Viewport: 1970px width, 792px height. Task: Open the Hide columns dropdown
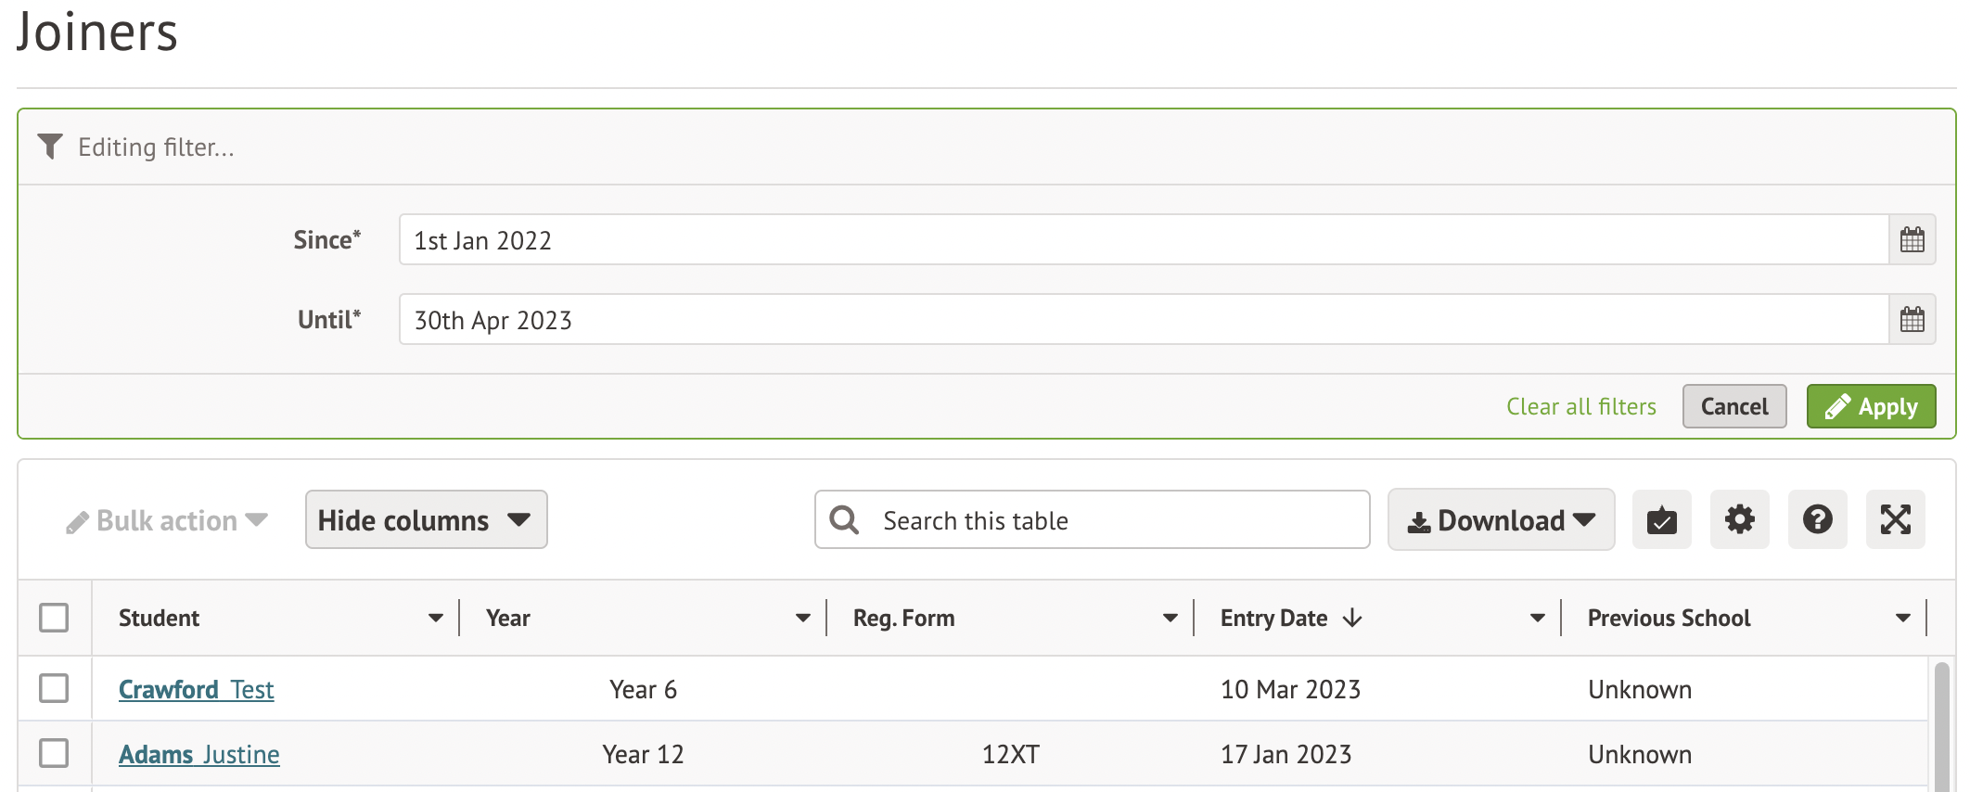pos(426,519)
